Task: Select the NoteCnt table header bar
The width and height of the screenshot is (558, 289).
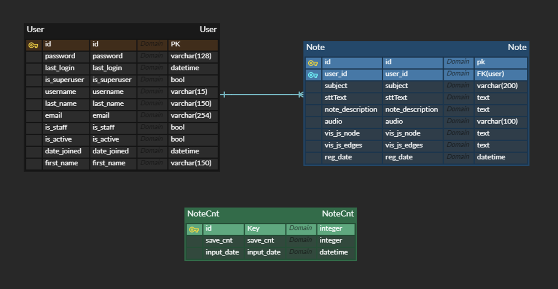Action: coord(271,214)
